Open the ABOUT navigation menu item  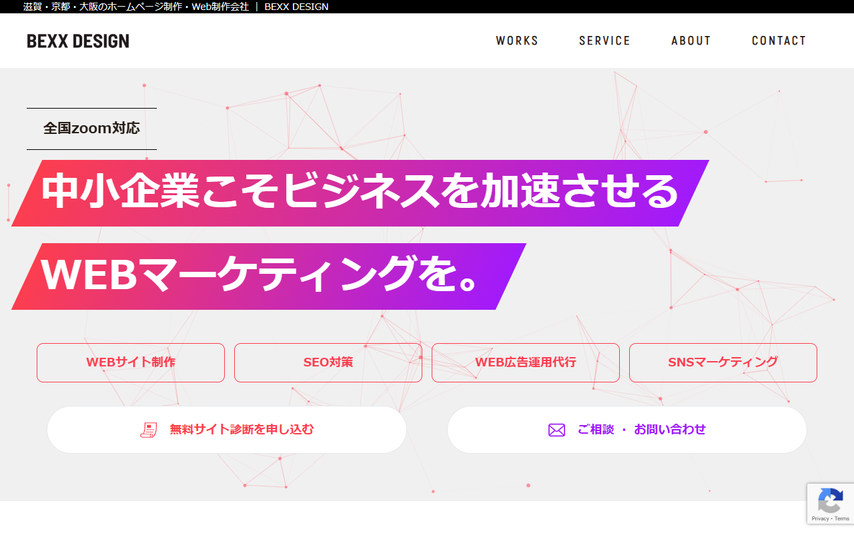tap(691, 41)
